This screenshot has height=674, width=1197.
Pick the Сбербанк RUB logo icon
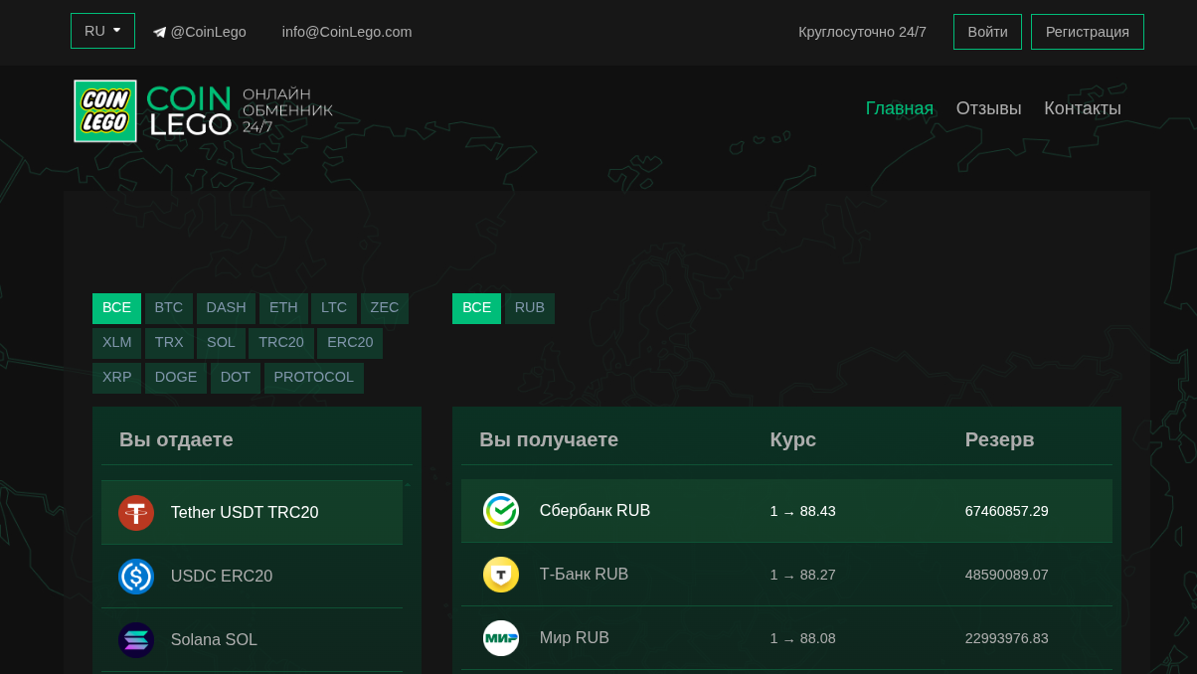pos(501,511)
